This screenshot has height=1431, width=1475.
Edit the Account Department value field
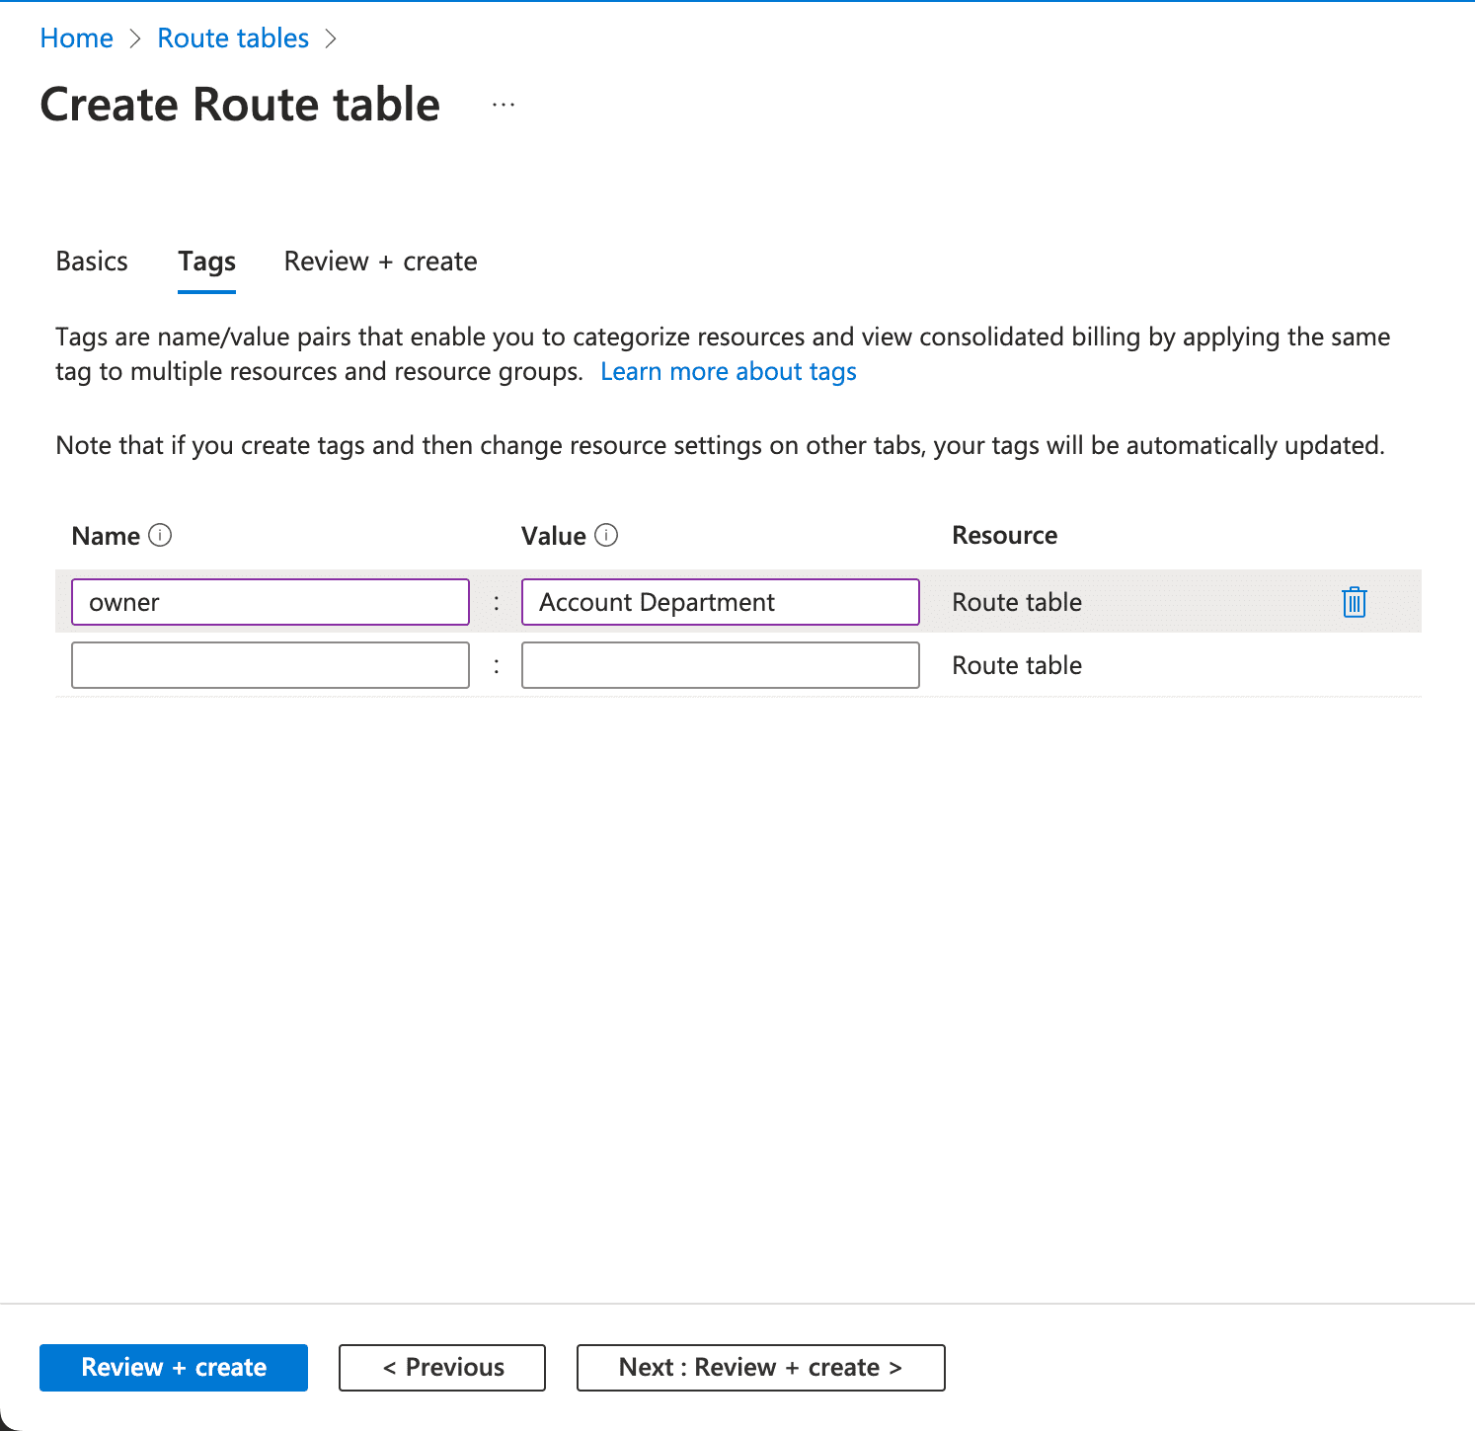click(x=720, y=602)
